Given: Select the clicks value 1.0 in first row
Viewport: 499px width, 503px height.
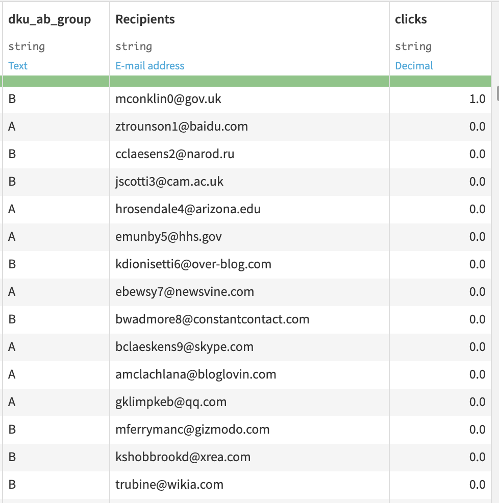Looking at the screenshot, I should pyautogui.click(x=477, y=99).
